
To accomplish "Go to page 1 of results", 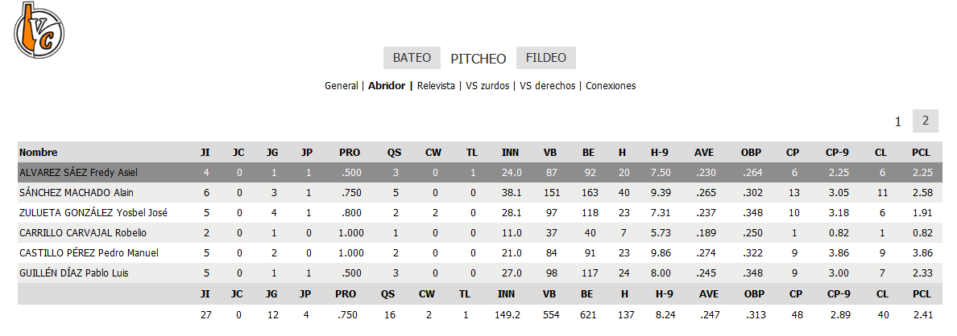I will [x=897, y=121].
